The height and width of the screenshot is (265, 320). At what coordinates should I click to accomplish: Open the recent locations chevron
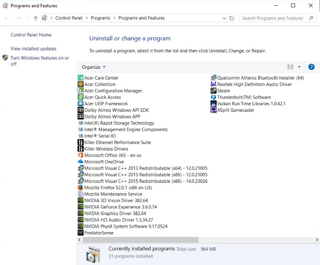28,18
